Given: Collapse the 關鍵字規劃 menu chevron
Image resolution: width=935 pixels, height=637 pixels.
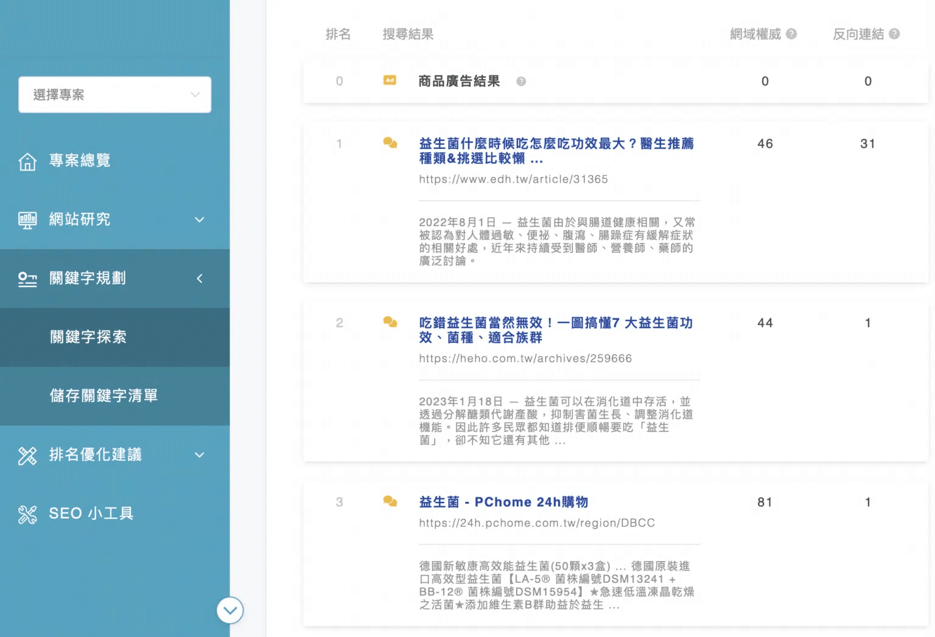Looking at the screenshot, I should point(200,279).
